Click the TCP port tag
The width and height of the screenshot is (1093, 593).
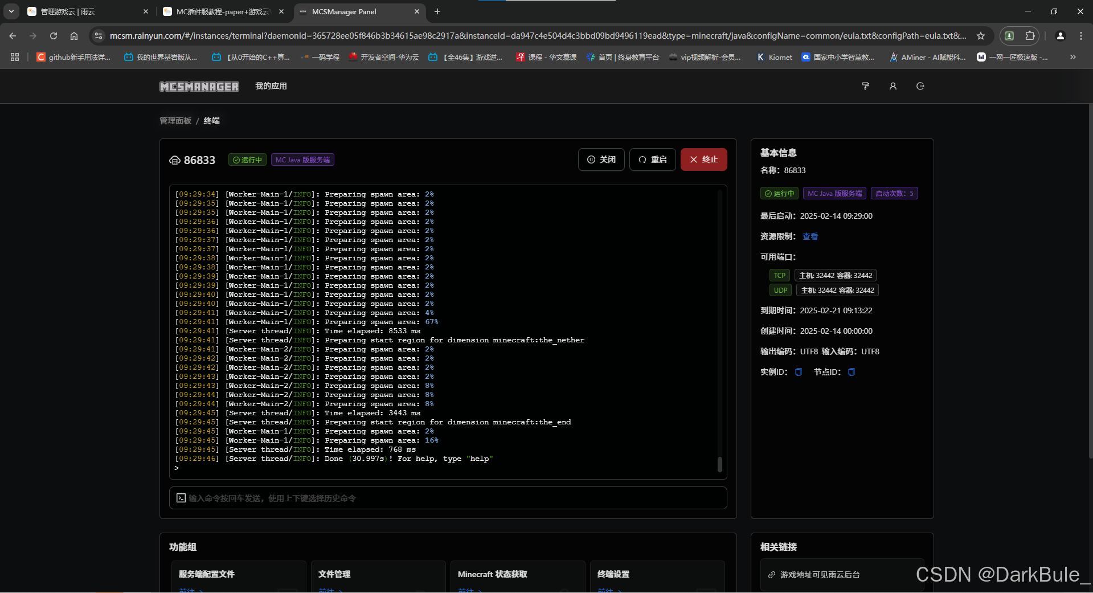coord(779,276)
